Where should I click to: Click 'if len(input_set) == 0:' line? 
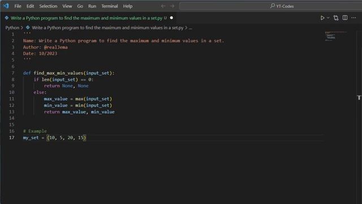63,79
